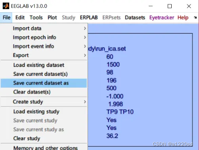Expand the Export submenu
This screenshot has width=199, height=150.
(44, 55)
